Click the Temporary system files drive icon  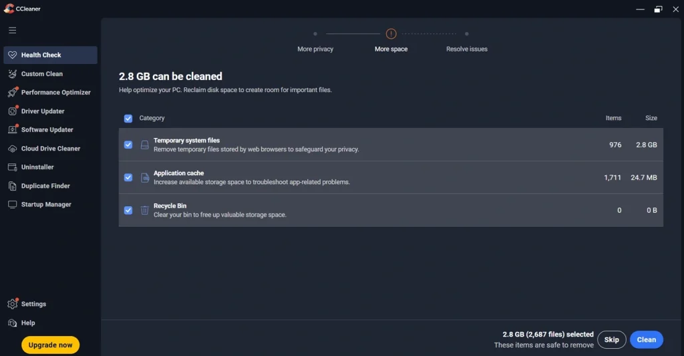coord(144,145)
